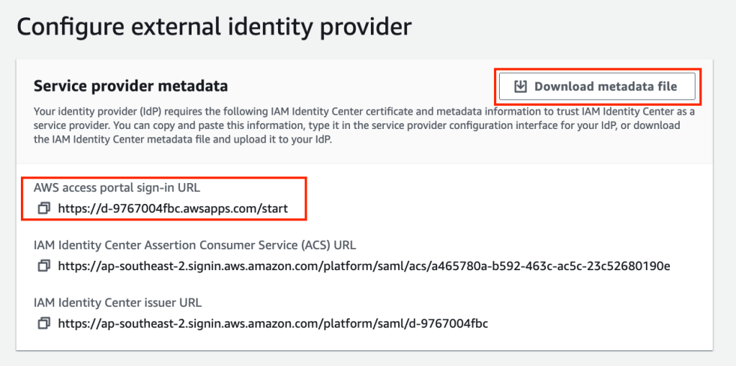This screenshot has height=366, width=736.
Task: Copy the Assertion Consumer Service URL
Action: (43, 266)
